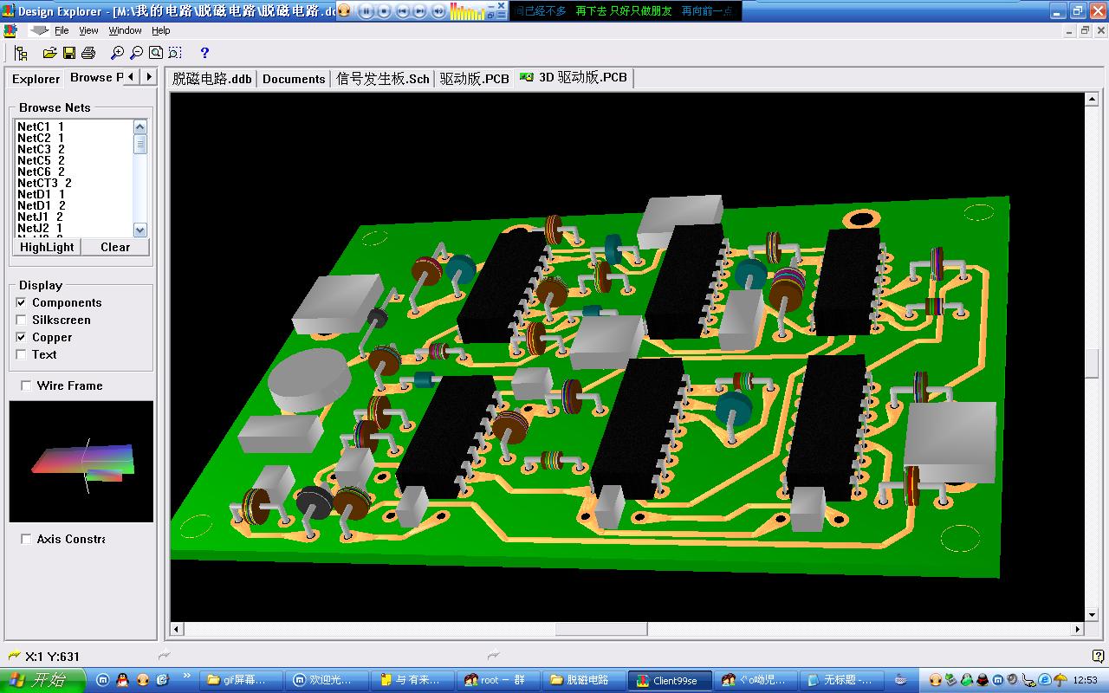Print the current 3D view

click(88, 53)
